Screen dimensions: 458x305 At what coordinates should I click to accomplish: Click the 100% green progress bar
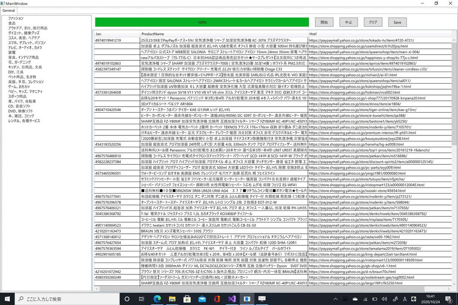pyautogui.click(x=202, y=22)
